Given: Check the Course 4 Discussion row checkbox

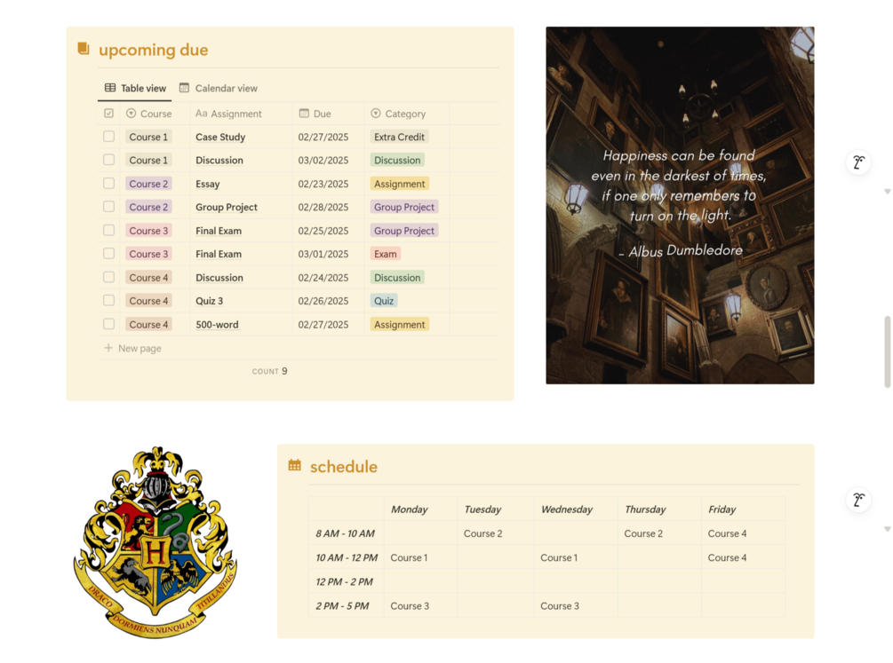Looking at the screenshot, I should [x=108, y=277].
